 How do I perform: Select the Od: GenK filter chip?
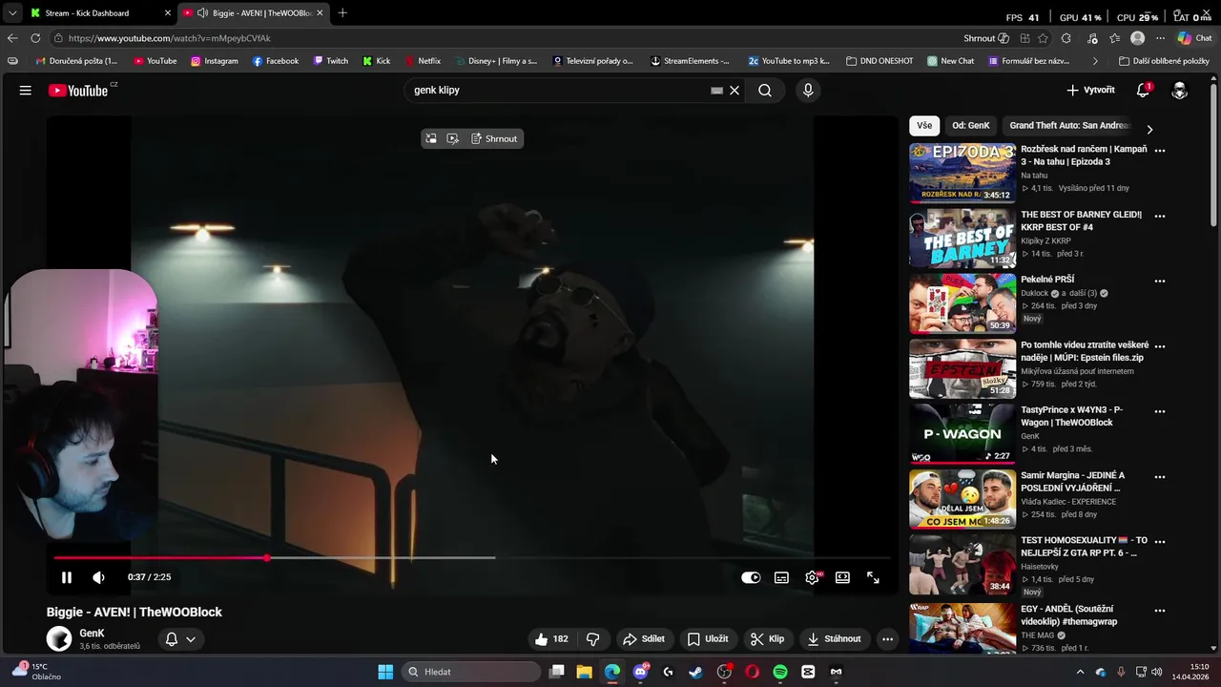pos(971,126)
